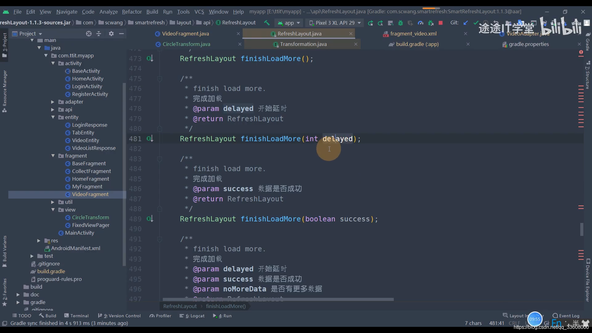Open the Build Variants side panel
This screenshot has width=592, height=333.
pyautogui.click(x=5, y=251)
